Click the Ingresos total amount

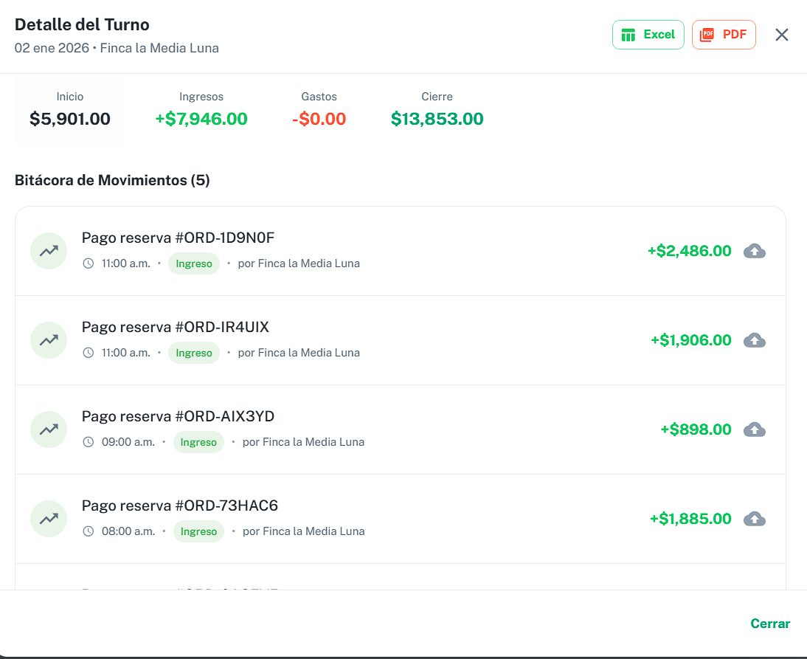click(201, 119)
